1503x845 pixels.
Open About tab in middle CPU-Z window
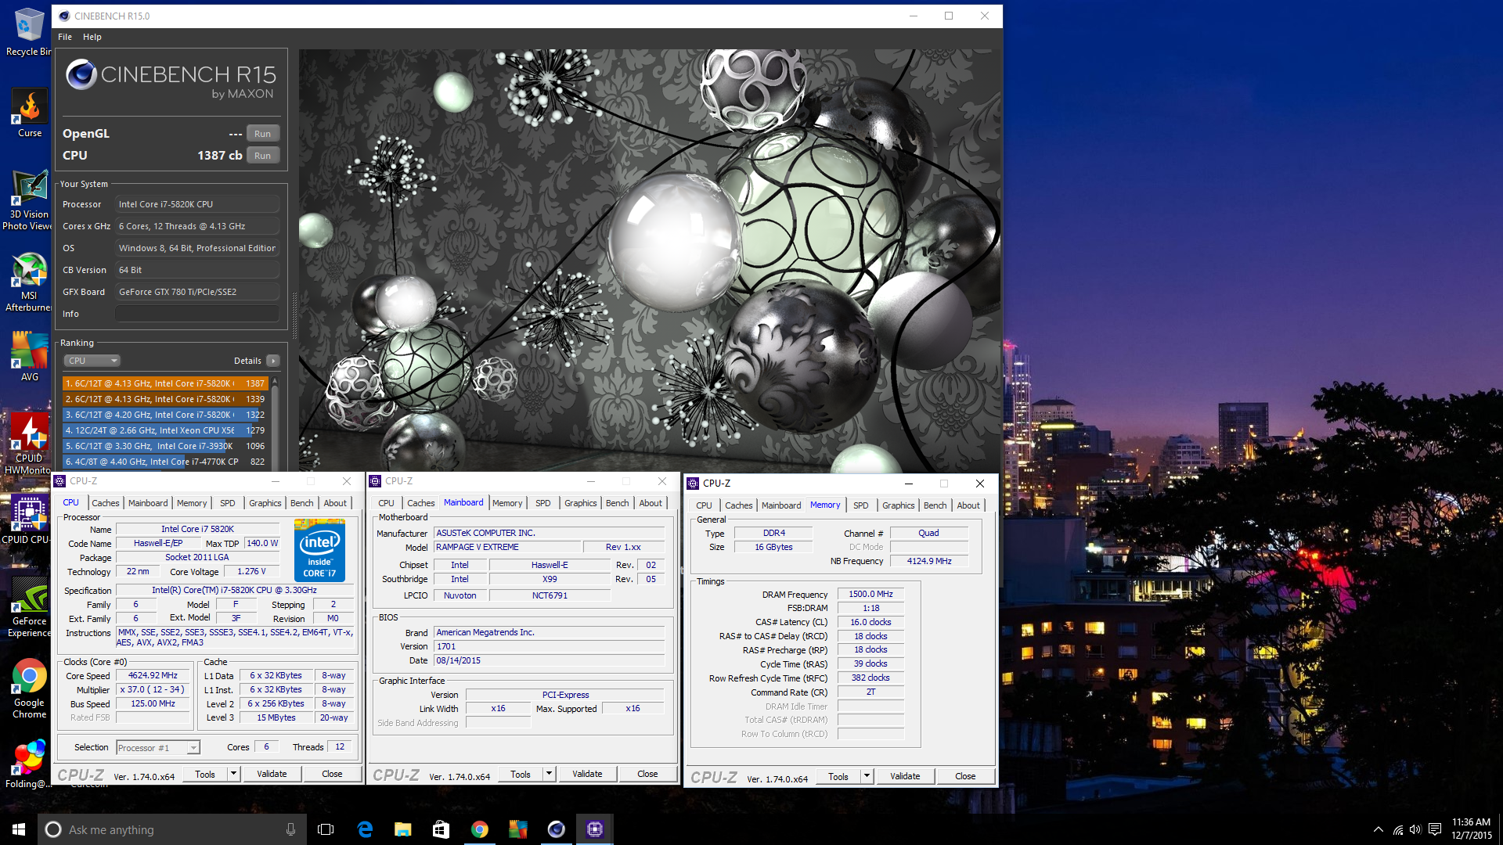pyautogui.click(x=651, y=503)
